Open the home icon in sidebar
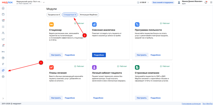Screen dimensions: 213x105 pyautogui.click(x=3, y=8)
